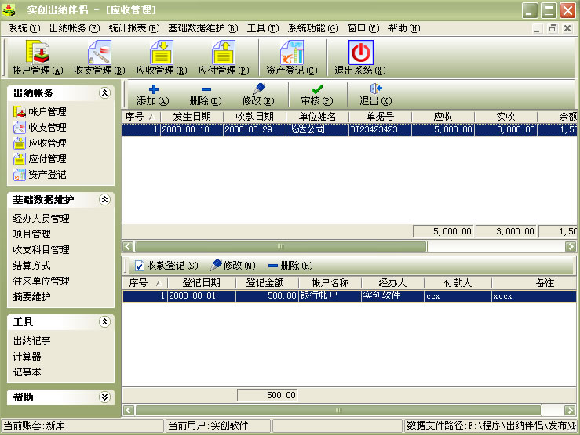Open 帐户管理 from the main toolbar
The width and height of the screenshot is (580, 435).
(37, 58)
